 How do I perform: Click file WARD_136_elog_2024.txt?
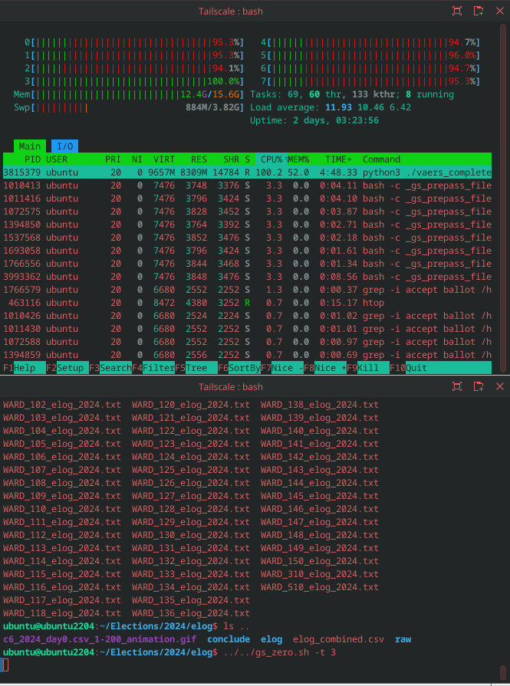tap(191, 613)
